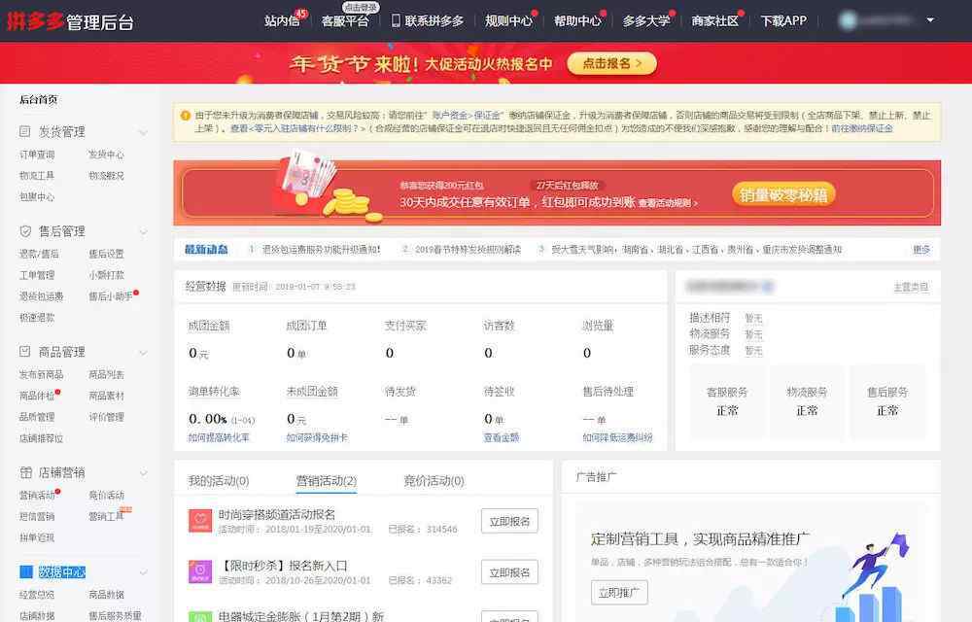Collapse the 店铺营销 sidebar section chevron
972x622 pixels.
143,473
